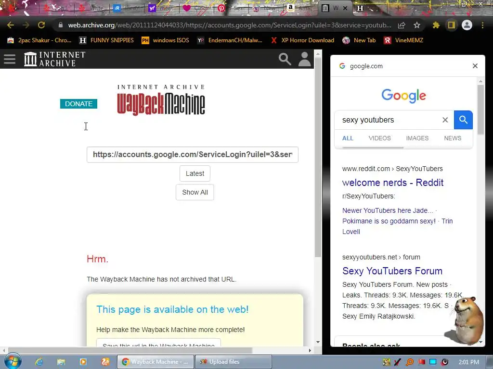This screenshot has height=369, width=493.
Task: Click the horizontal scrollbar right arrow
Action: [x=310, y=350]
